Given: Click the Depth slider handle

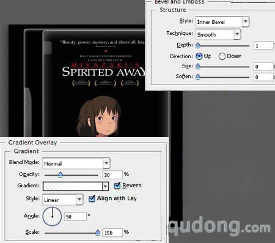Looking at the screenshot, I should tap(198, 45).
